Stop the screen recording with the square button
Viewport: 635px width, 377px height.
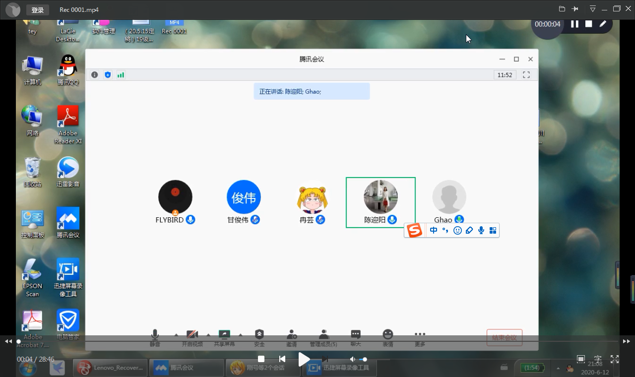588,24
